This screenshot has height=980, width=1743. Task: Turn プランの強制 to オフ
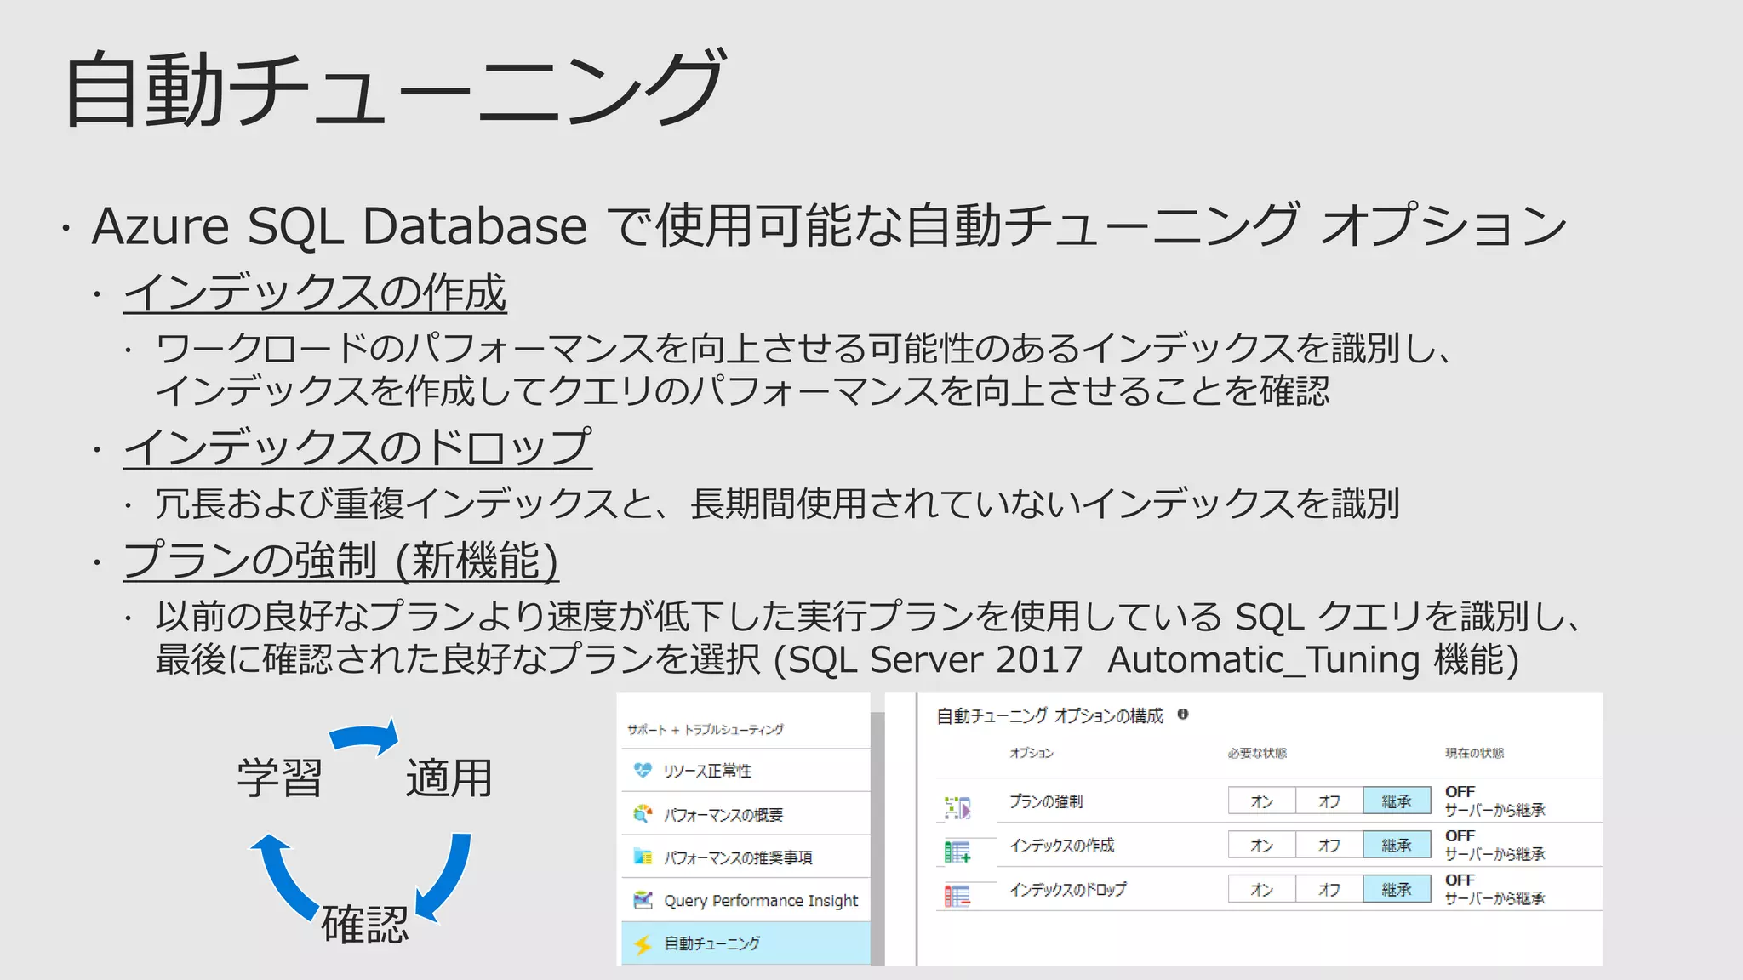[1329, 801]
